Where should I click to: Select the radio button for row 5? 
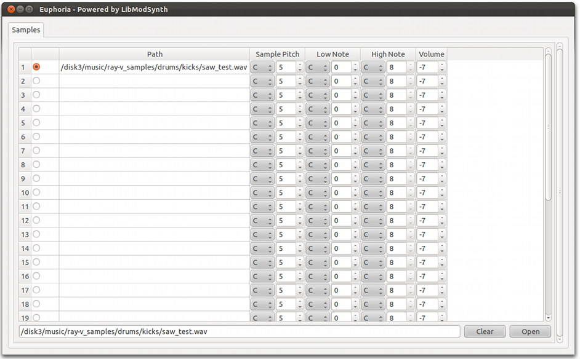click(x=36, y=123)
